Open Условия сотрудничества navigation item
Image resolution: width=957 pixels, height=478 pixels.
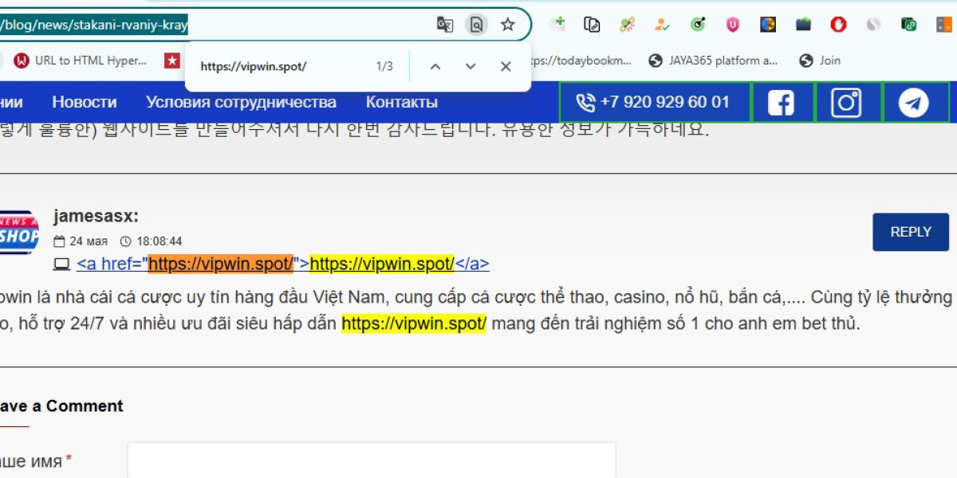(x=241, y=102)
